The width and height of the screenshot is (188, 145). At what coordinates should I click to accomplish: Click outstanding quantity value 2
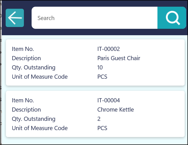(x=99, y=119)
